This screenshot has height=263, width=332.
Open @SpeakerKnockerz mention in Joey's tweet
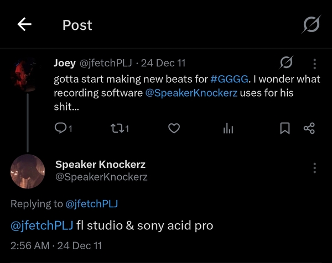(x=191, y=93)
